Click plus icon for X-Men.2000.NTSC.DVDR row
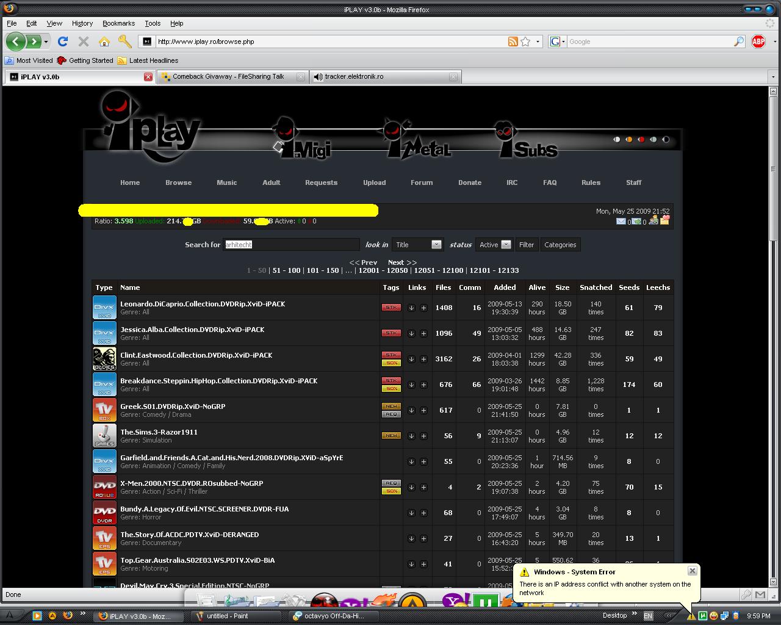 pyautogui.click(x=423, y=487)
